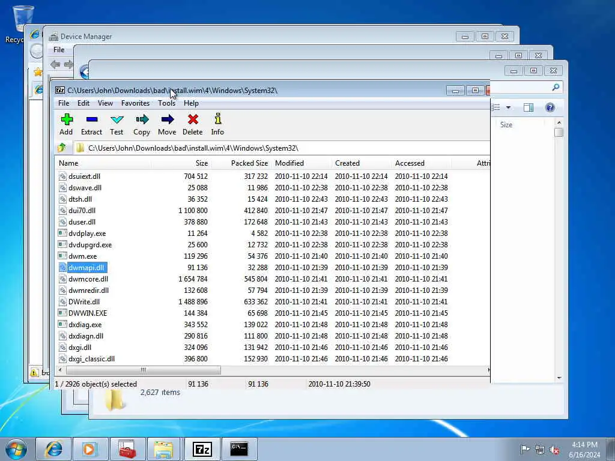Select the dwmcore.dll file icon
615x461 pixels.
tap(62, 279)
